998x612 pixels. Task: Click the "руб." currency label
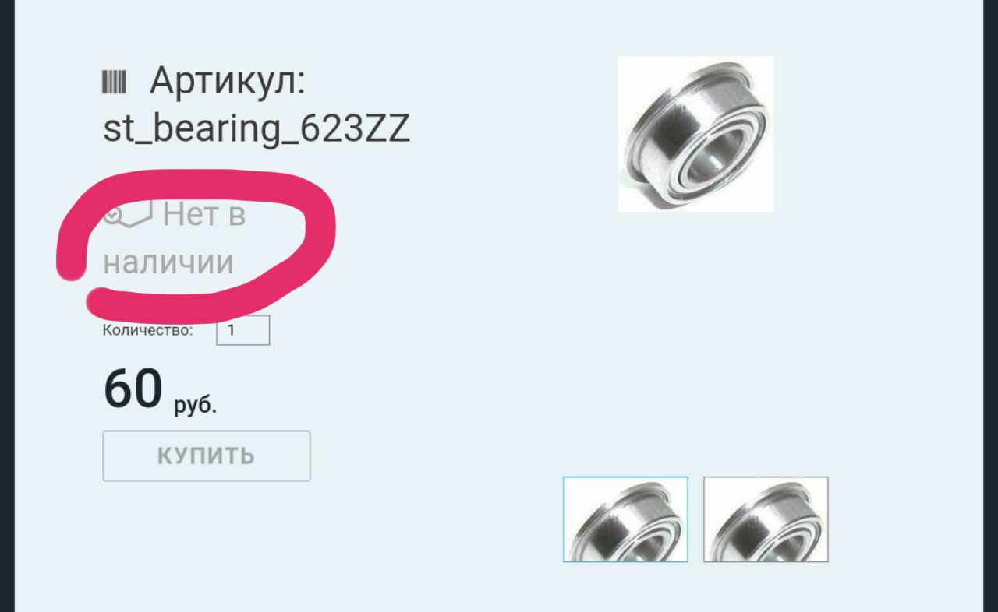click(x=196, y=406)
